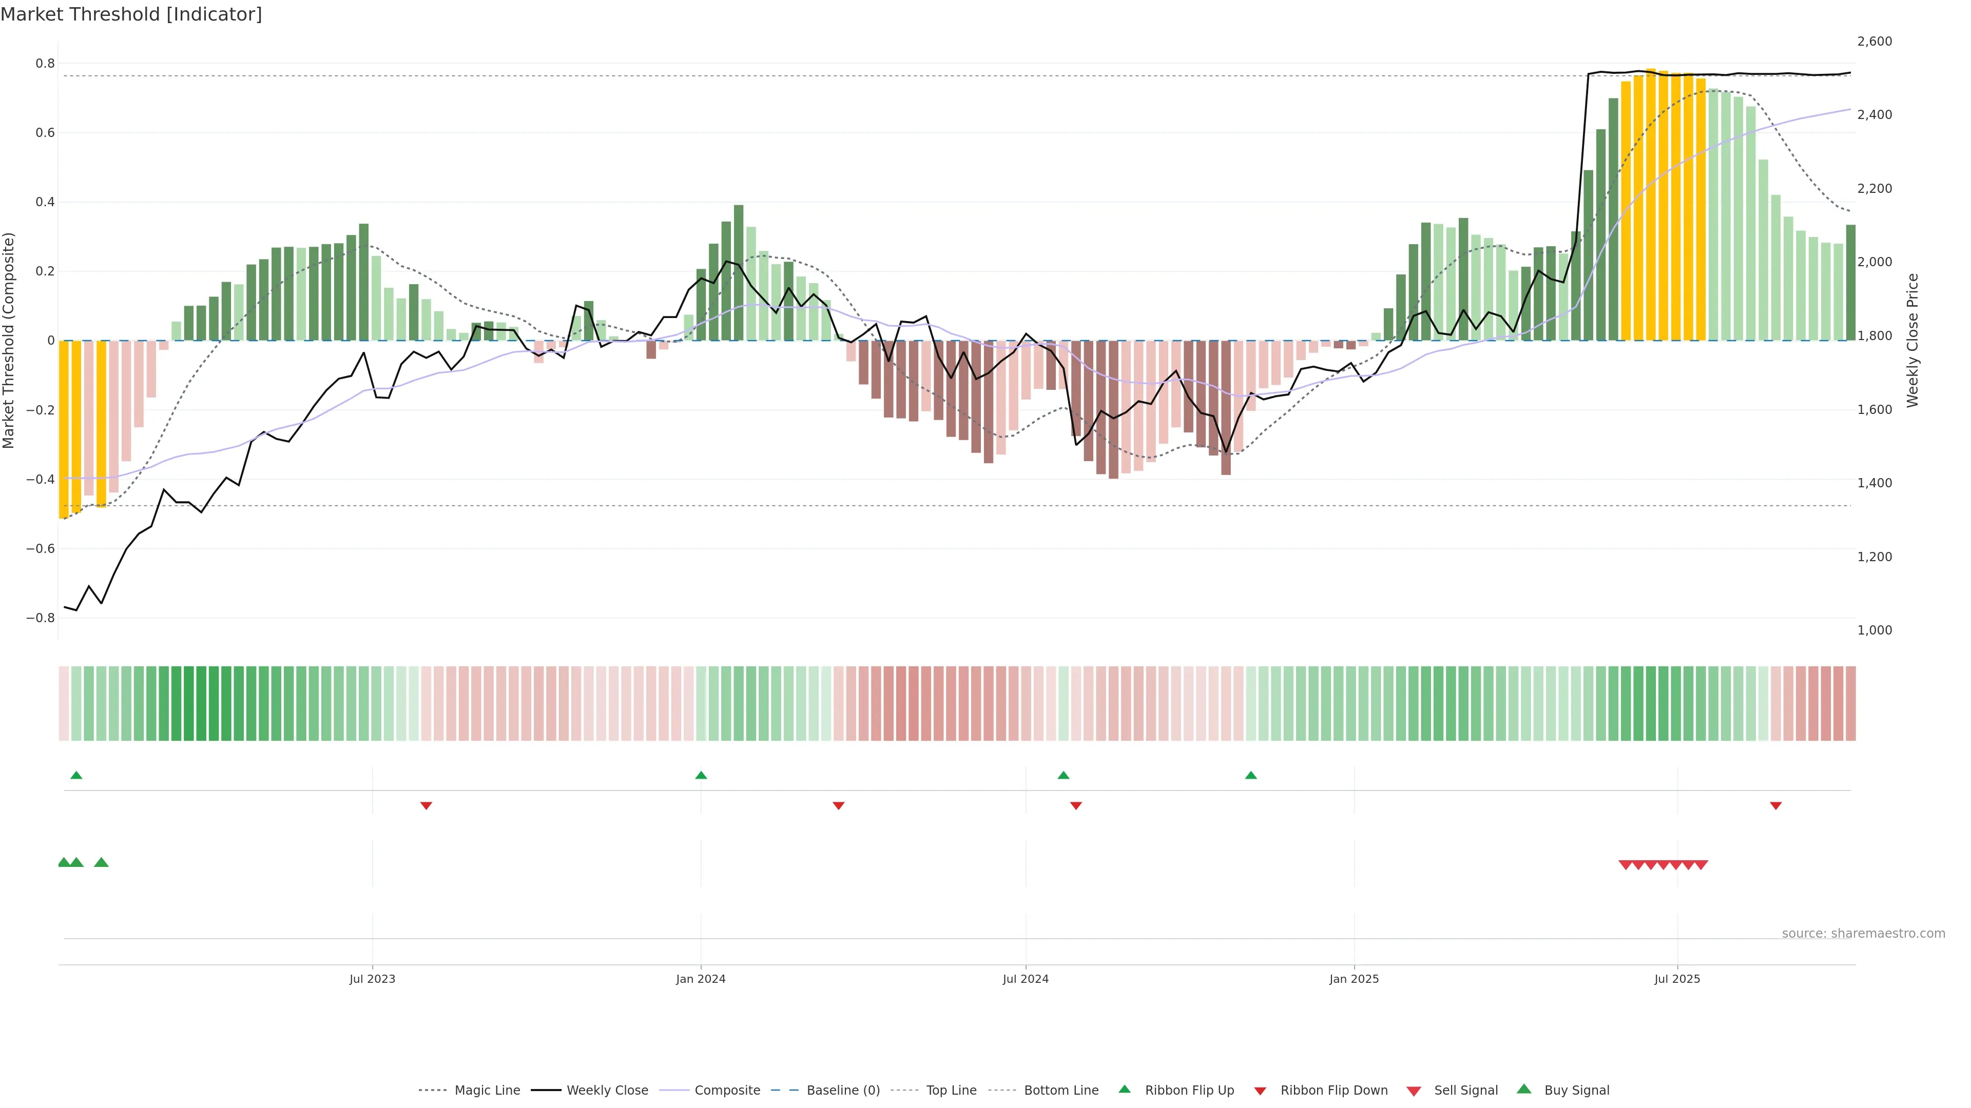Click Ribbon Flip Up legend triangle icon

(x=1124, y=1090)
